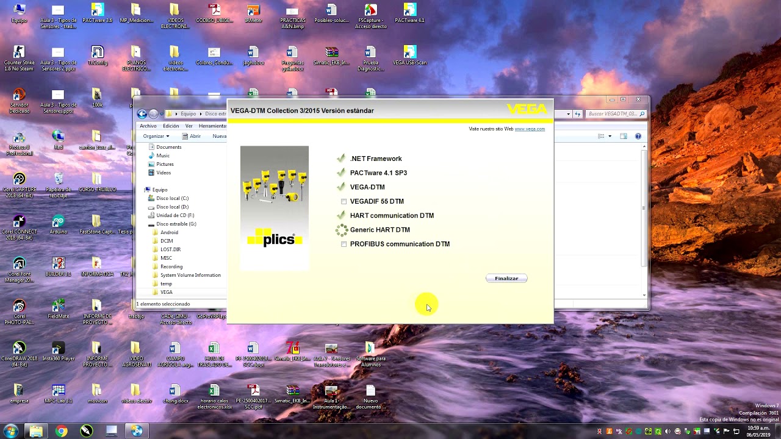Select the VEGA folder in tree
Image resolution: width=781 pixels, height=439 pixels.
pyautogui.click(x=167, y=293)
